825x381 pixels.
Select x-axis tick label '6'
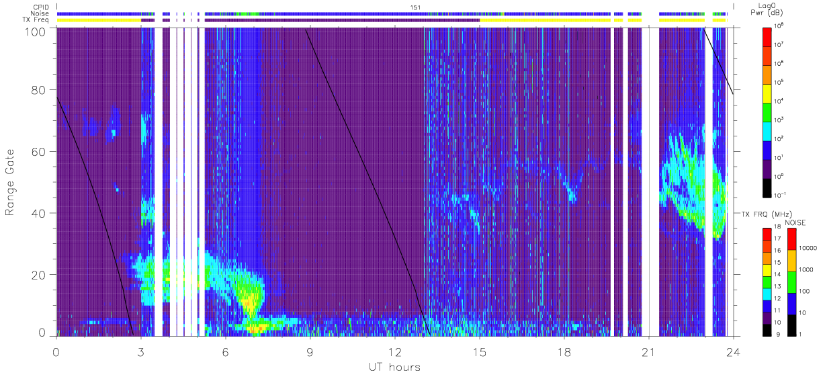[x=225, y=351]
